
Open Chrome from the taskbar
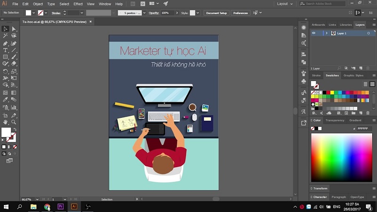pyautogui.click(x=47, y=207)
